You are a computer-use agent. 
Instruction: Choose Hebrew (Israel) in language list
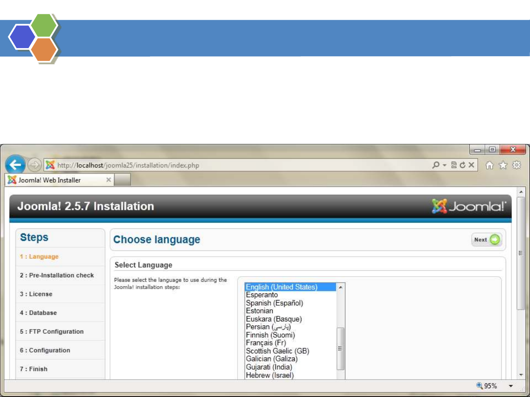291,375
